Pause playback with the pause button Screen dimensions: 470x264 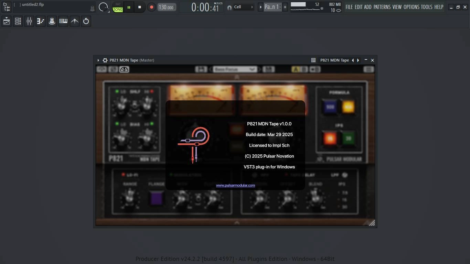tap(129, 7)
